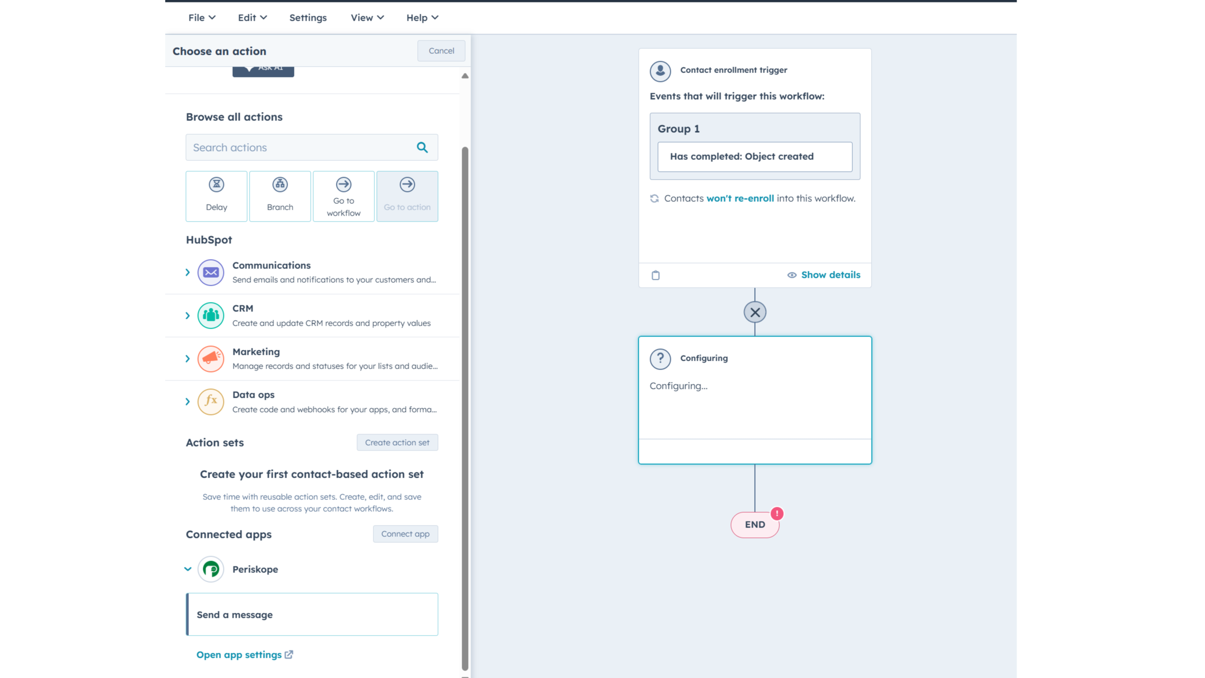This screenshot has height=678, width=1205.
Task: Open the won't re-enroll link
Action: point(740,198)
